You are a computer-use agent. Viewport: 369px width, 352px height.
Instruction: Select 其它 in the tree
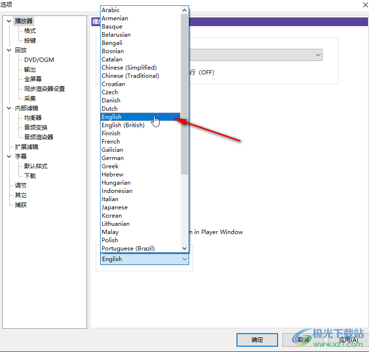pos(21,195)
